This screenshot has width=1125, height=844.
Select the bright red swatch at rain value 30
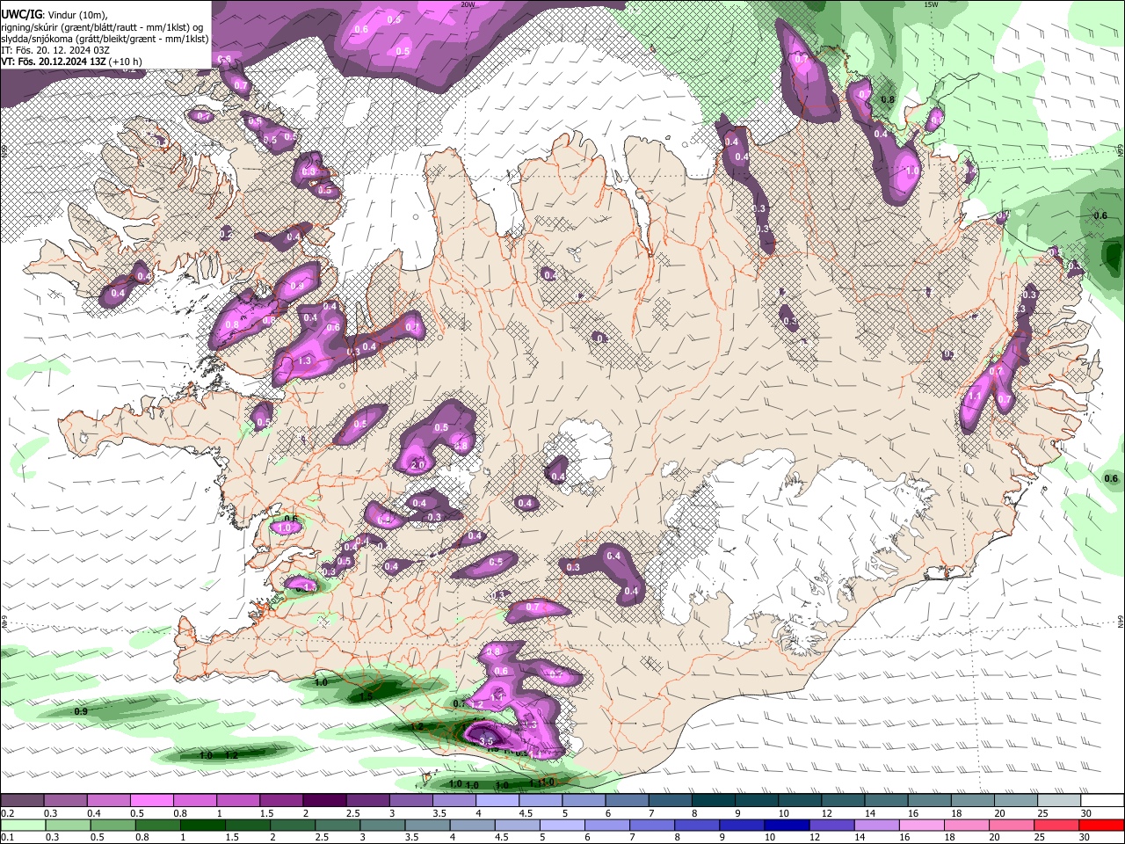click(x=1103, y=826)
